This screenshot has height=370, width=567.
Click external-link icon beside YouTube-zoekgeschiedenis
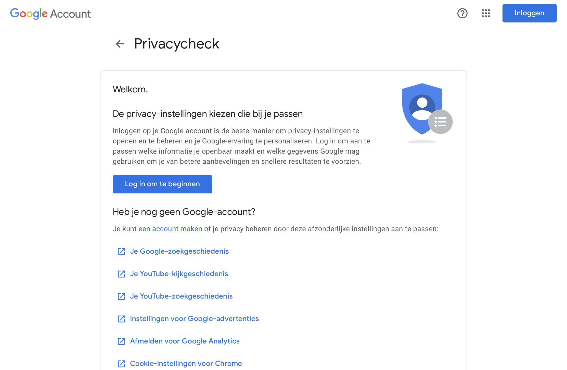pos(121,297)
